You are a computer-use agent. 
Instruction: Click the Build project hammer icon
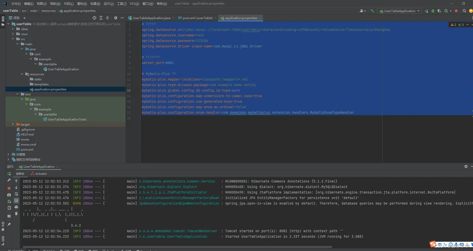tap(372, 11)
